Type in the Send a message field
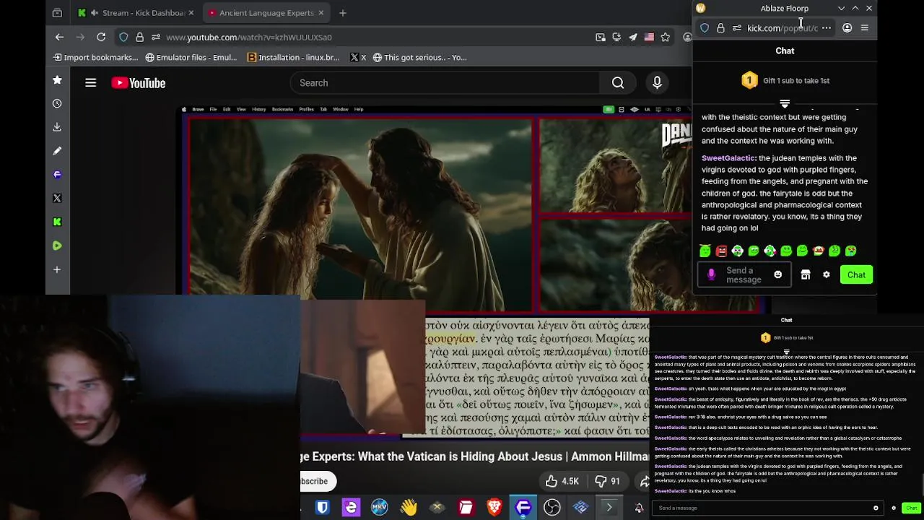 point(744,275)
